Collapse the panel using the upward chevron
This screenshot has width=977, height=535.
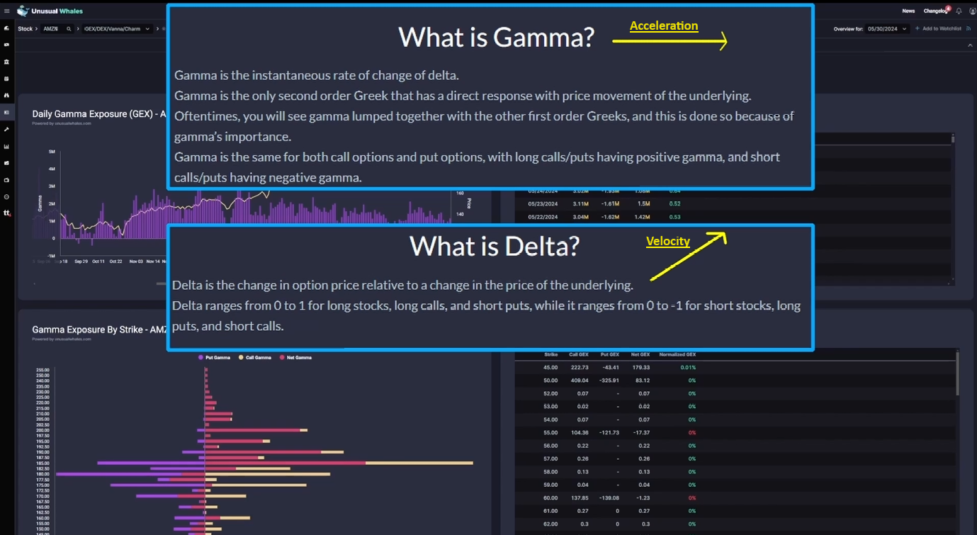[x=969, y=44]
